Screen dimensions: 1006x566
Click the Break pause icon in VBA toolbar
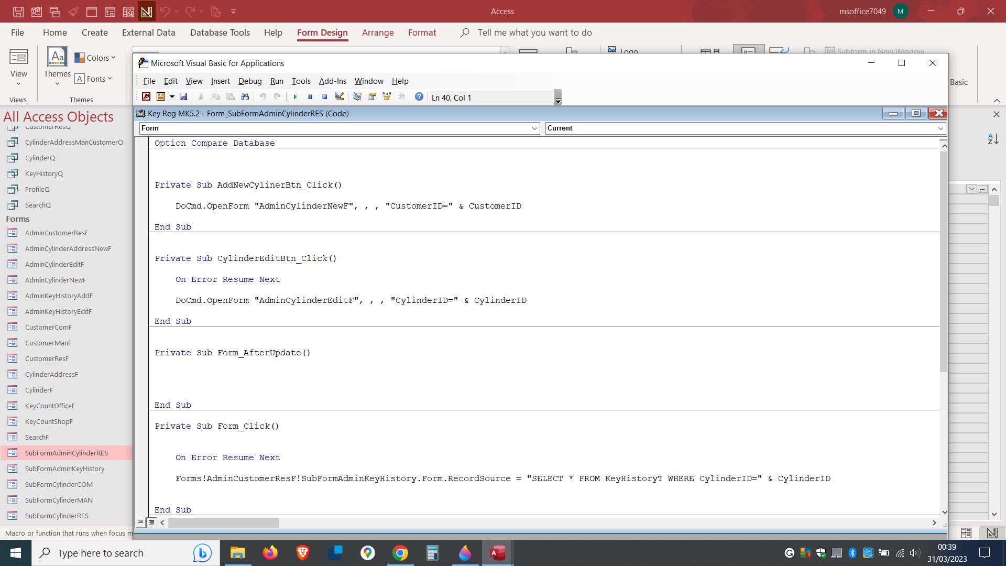tap(310, 97)
